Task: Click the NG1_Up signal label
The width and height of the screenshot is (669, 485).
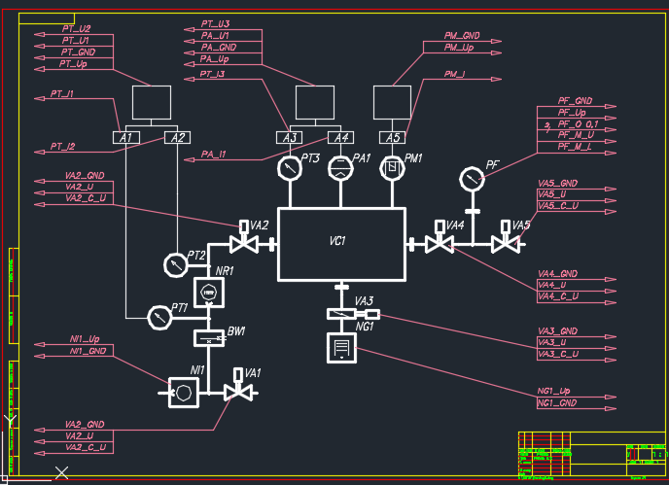Action: [553, 391]
